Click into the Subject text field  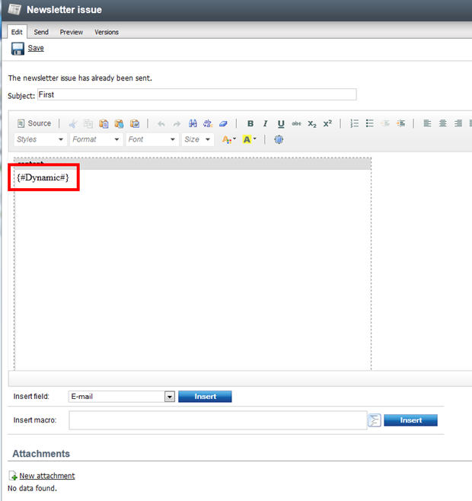coord(197,94)
